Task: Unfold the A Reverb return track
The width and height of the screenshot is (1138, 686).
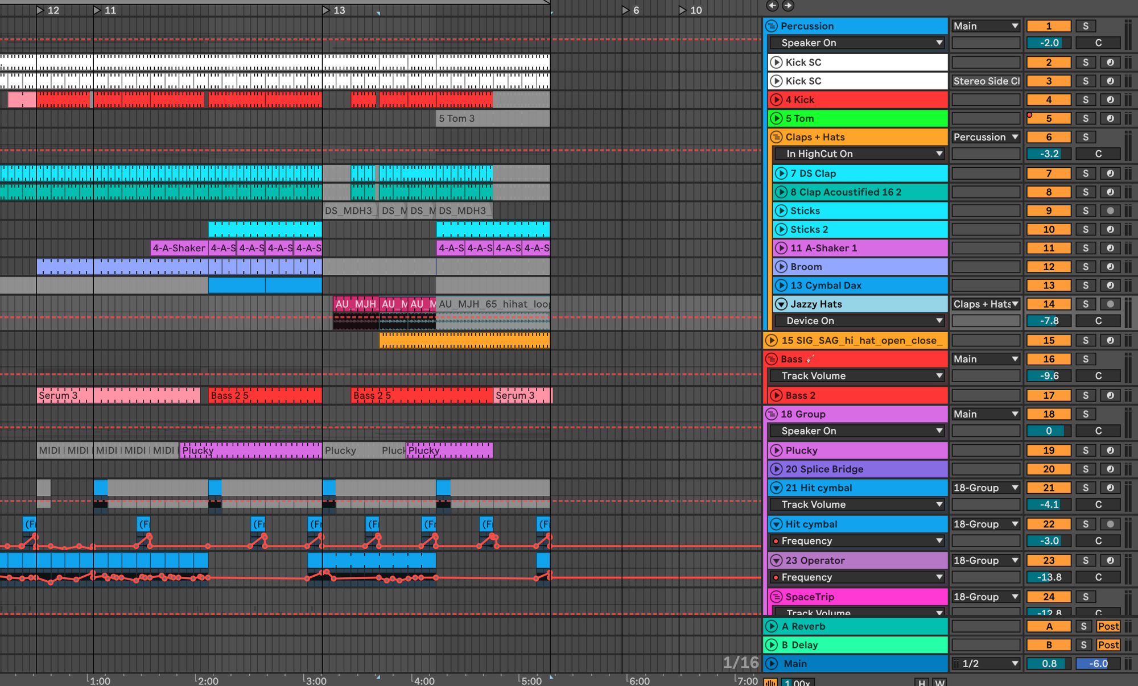Action: 772,626
